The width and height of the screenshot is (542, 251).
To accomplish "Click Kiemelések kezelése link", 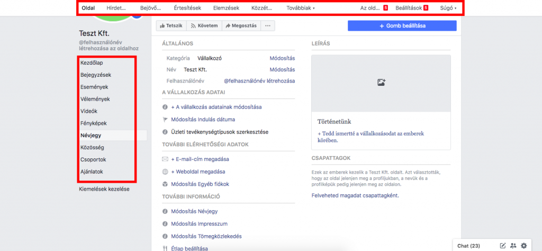I will point(104,189).
